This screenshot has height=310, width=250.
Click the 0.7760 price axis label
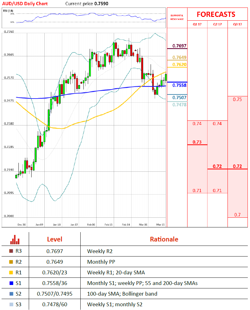tap(9, 32)
